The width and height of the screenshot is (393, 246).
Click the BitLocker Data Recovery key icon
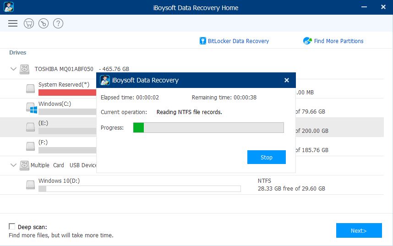click(202, 41)
